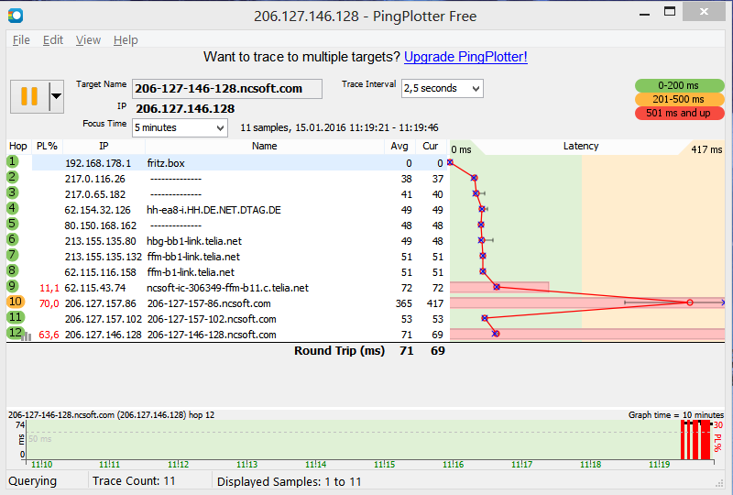Click the Target Name input field
This screenshot has height=495, width=733.
point(226,89)
